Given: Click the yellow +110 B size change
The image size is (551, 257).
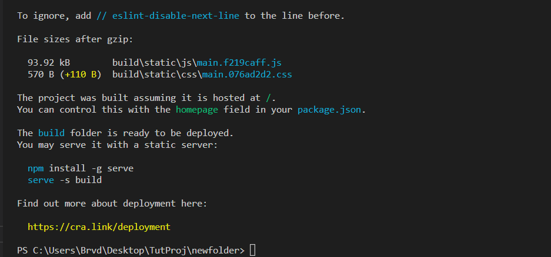Looking at the screenshot, I should pos(81,75).
